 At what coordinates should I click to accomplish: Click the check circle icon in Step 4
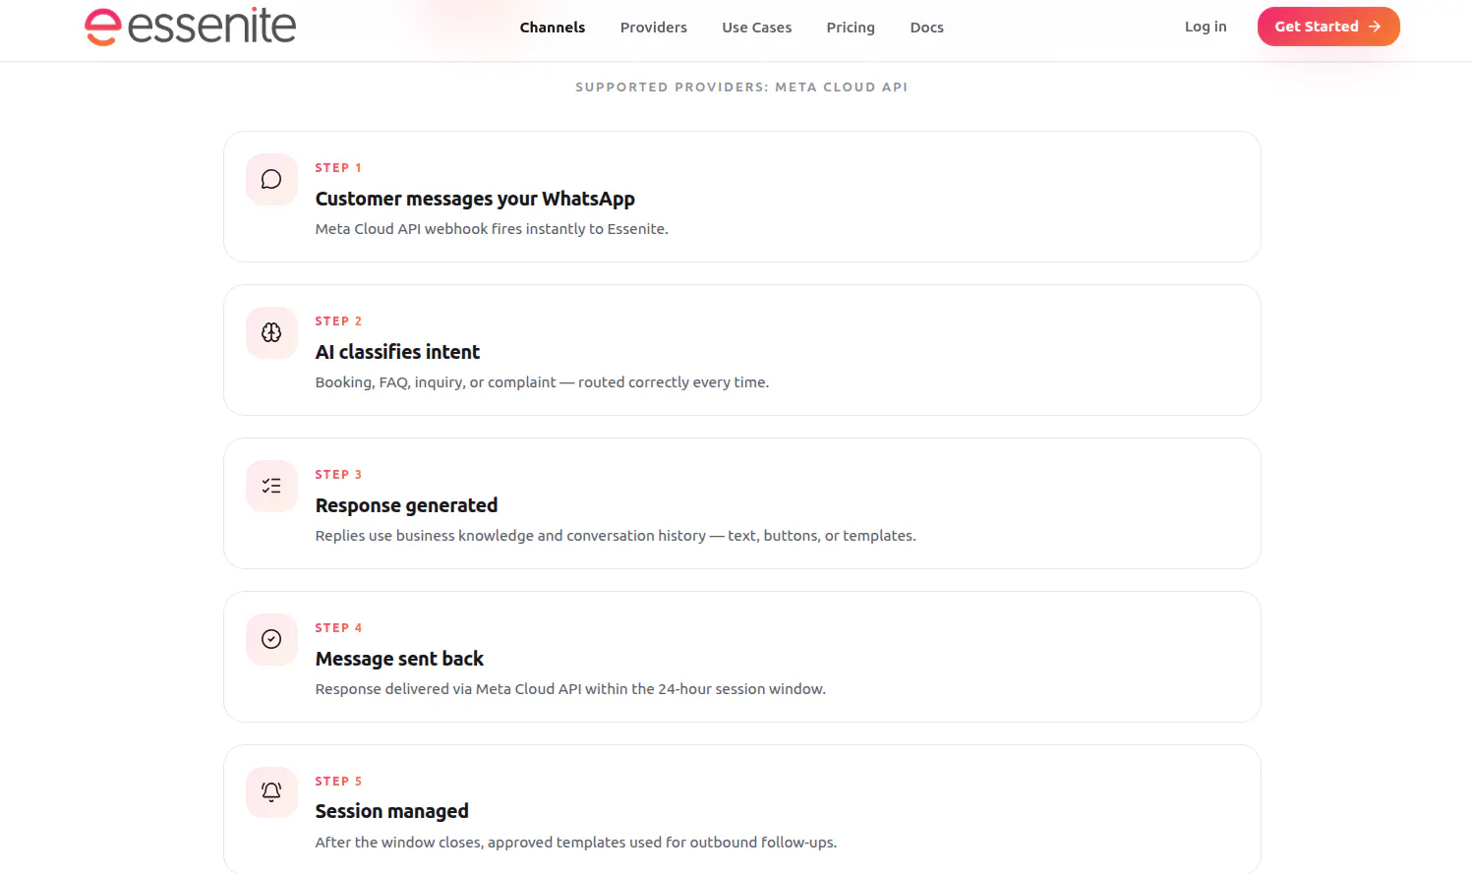[x=271, y=639]
